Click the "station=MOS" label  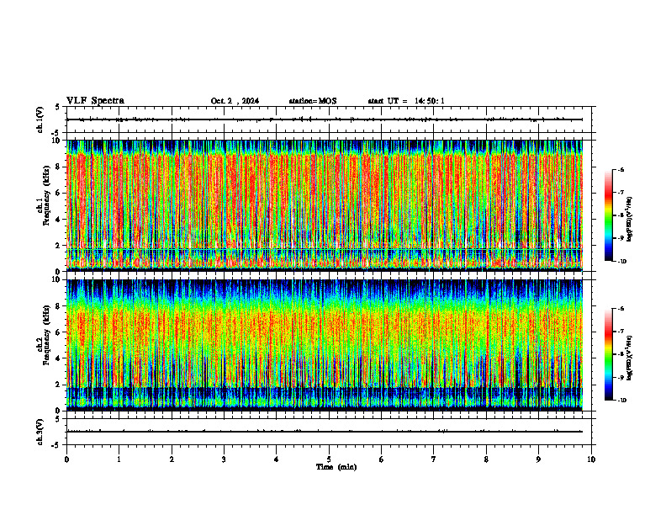tap(313, 101)
